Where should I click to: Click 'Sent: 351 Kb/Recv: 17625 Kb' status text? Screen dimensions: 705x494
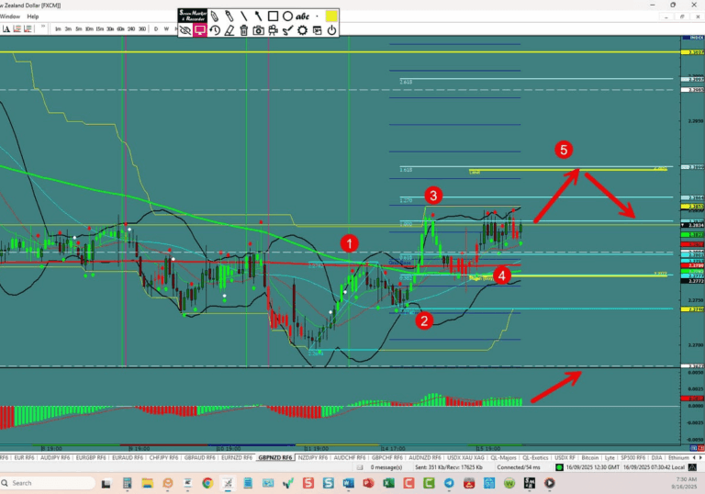[x=448, y=467]
